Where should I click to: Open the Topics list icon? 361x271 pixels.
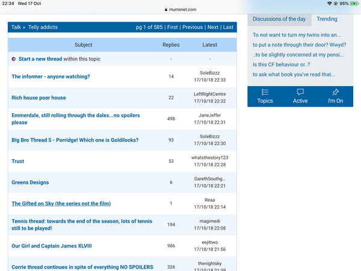tap(265, 92)
